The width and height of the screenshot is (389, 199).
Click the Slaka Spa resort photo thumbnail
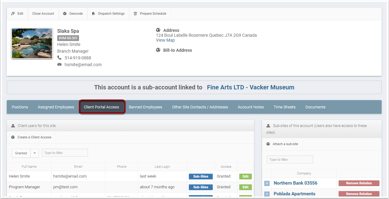click(32, 43)
